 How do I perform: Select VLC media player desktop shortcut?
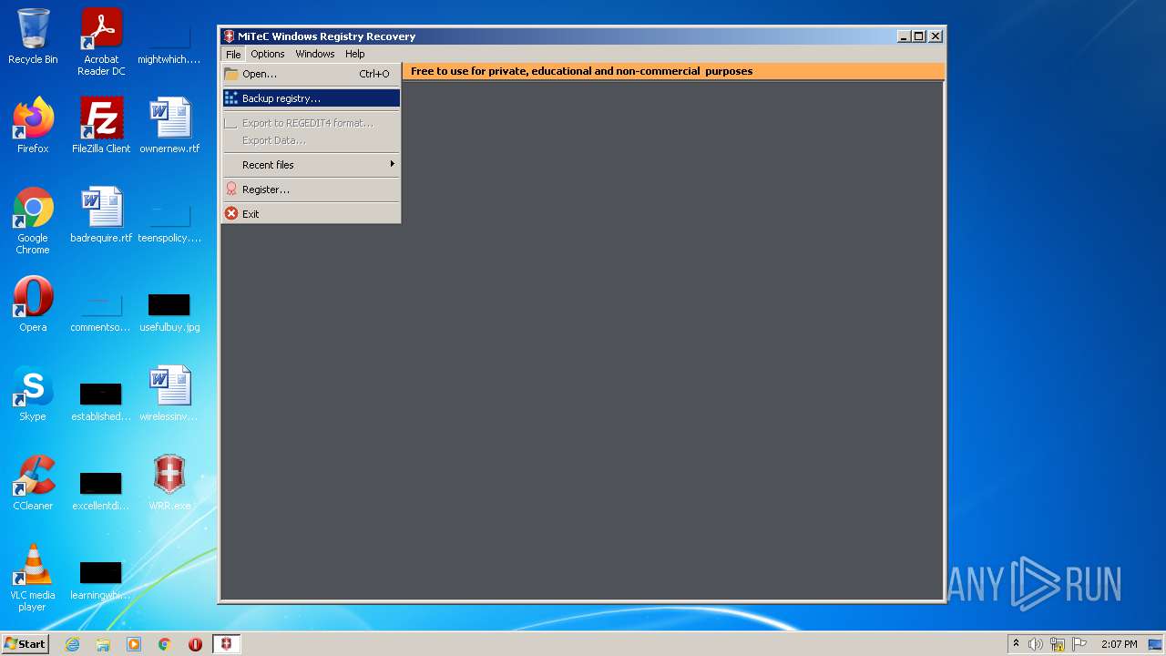(x=33, y=579)
